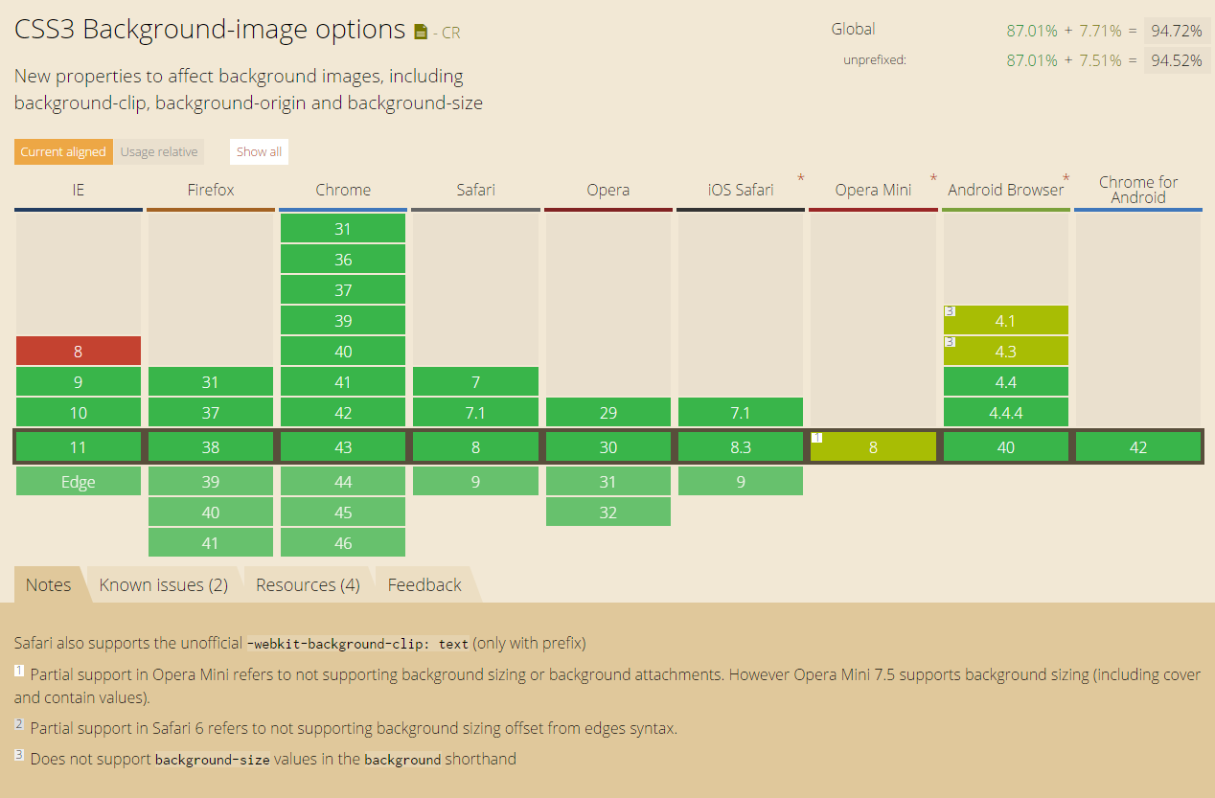
Task: Select the IE Edge cell
Action: [x=79, y=482]
